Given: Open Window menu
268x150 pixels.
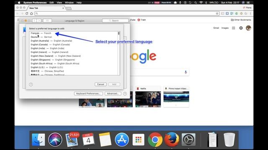Looking at the screenshot, I should click(x=69, y=2).
